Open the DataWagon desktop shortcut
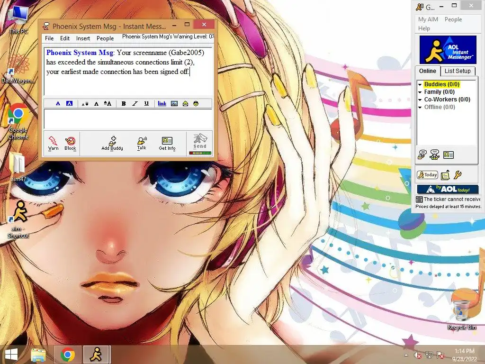The height and width of the screenshot is (364, 485). 18,68
